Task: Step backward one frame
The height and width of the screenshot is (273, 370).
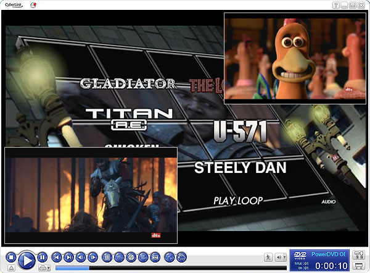Action: tap(81, 257)
